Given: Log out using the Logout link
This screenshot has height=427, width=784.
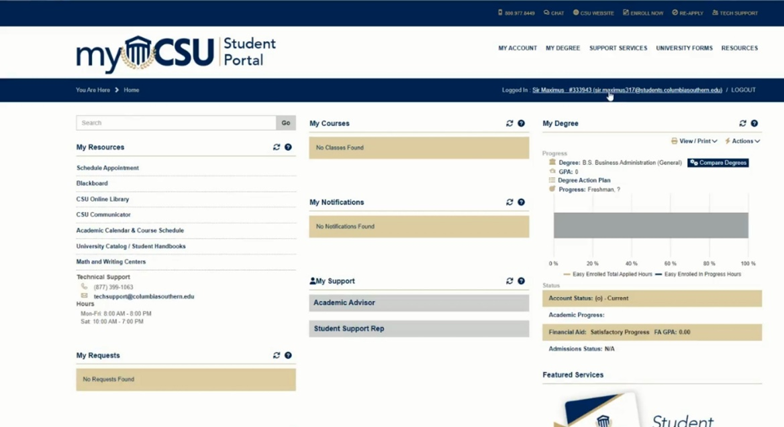Looking at the screenshot, I should coord(743,90).
